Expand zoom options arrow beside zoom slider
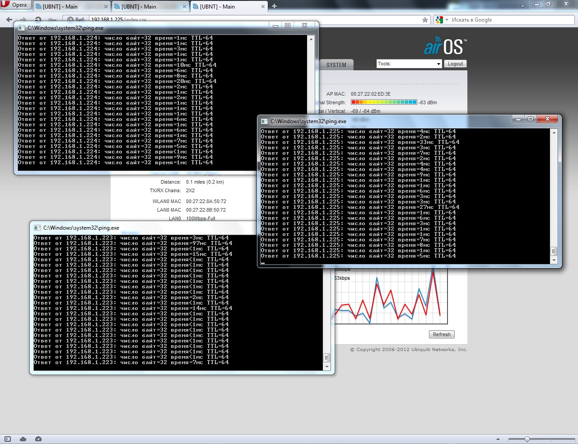The image size is (578, 444). pos(498,439)
